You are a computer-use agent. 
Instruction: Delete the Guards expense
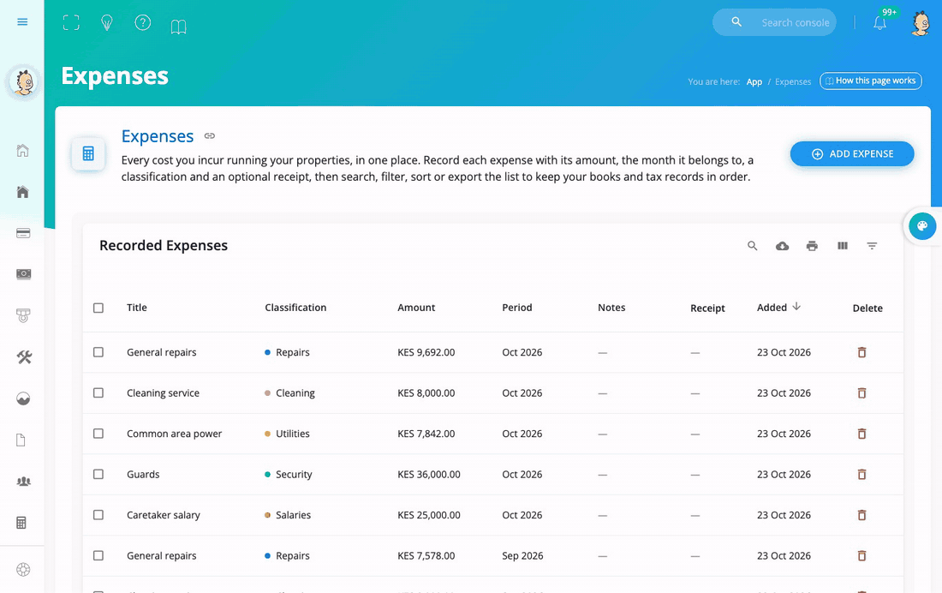(x=862, y=475)
